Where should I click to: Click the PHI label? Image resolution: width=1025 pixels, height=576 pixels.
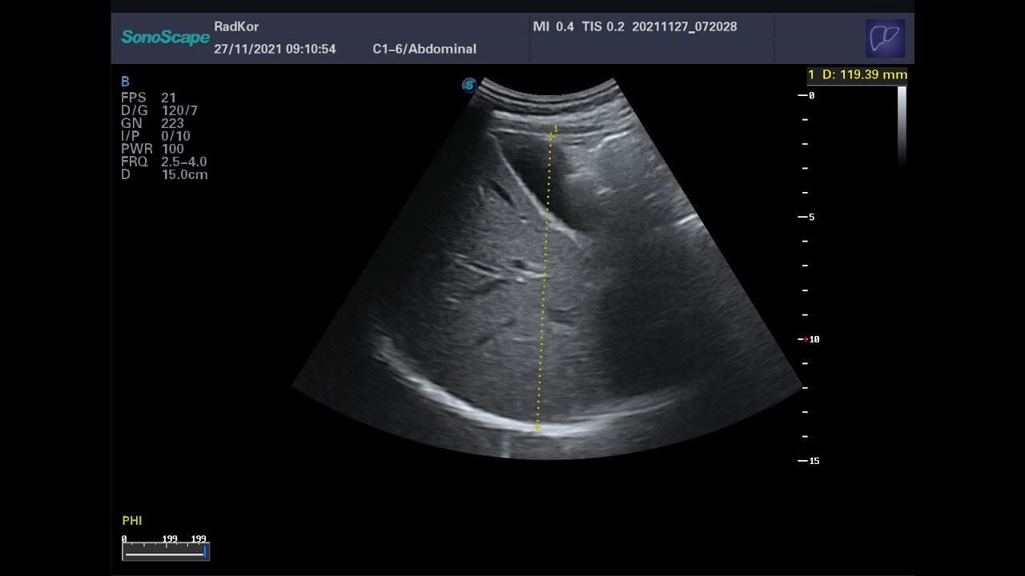point(132,521)
